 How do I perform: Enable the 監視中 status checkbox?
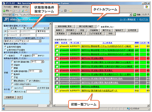[x=12, y=74]
